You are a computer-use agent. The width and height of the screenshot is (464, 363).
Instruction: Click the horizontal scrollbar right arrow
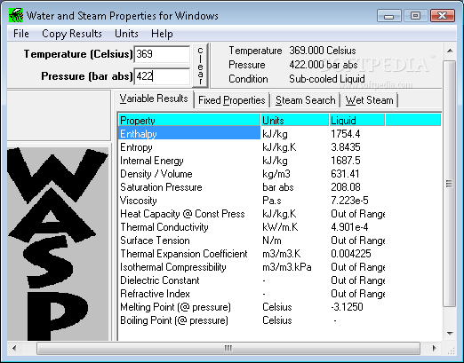435,348
